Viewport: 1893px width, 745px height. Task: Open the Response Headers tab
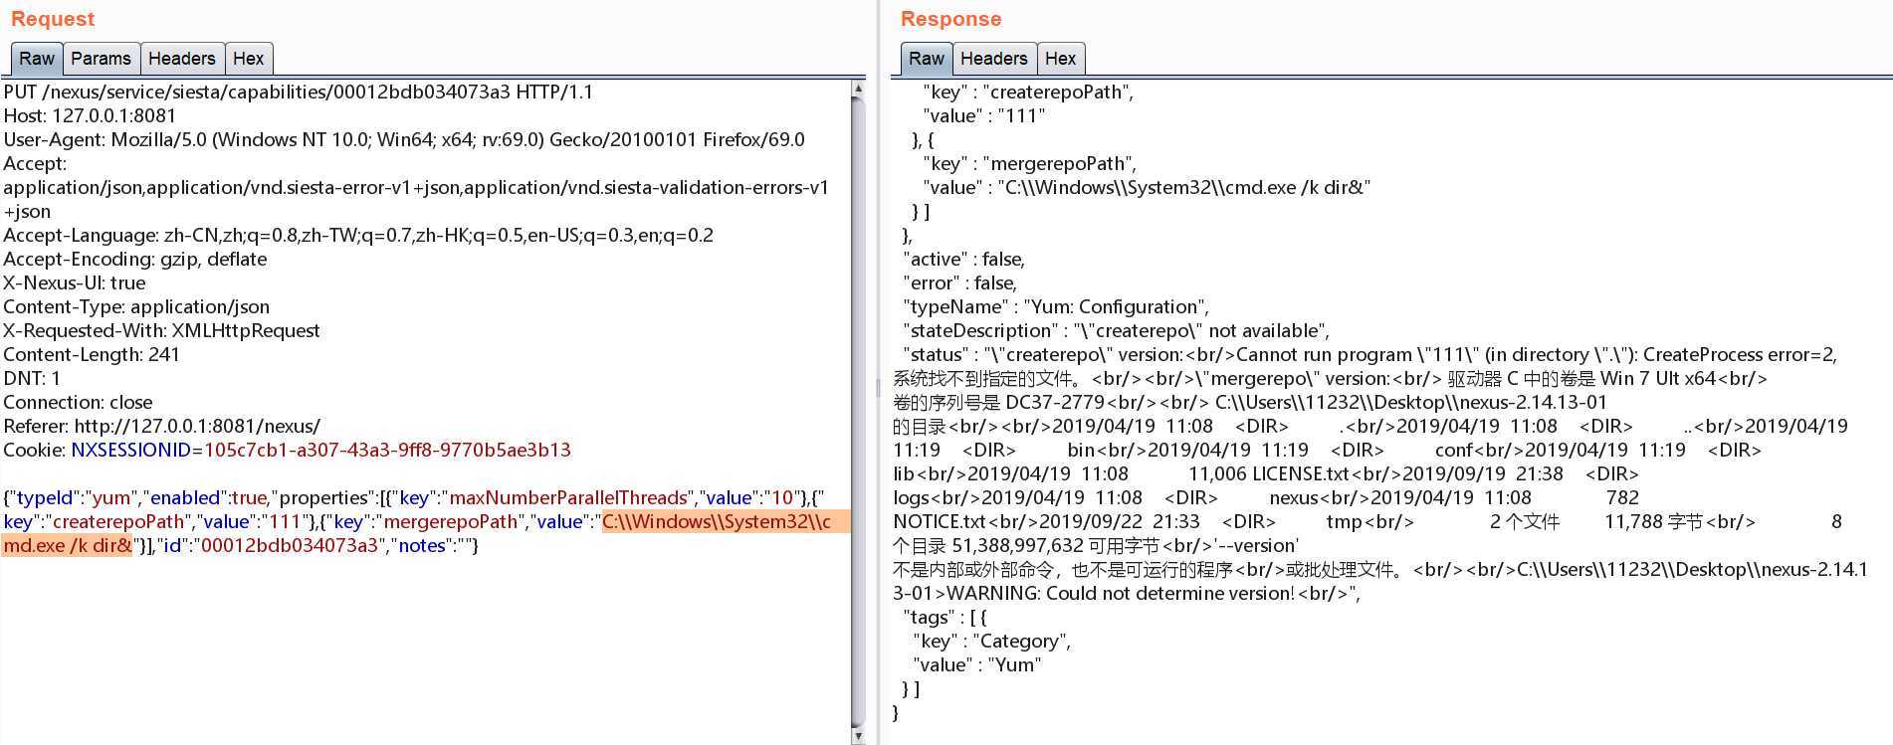coord(994,59)
